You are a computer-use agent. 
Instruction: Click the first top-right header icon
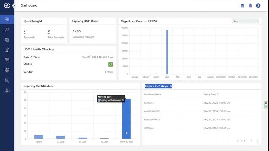click(x=243, y=5)
